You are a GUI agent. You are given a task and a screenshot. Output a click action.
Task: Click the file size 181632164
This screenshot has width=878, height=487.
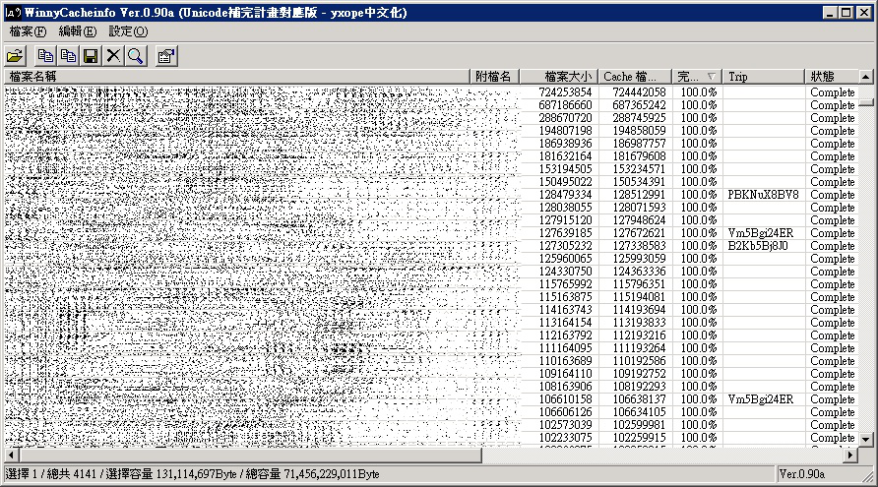[x=565, y=156]
